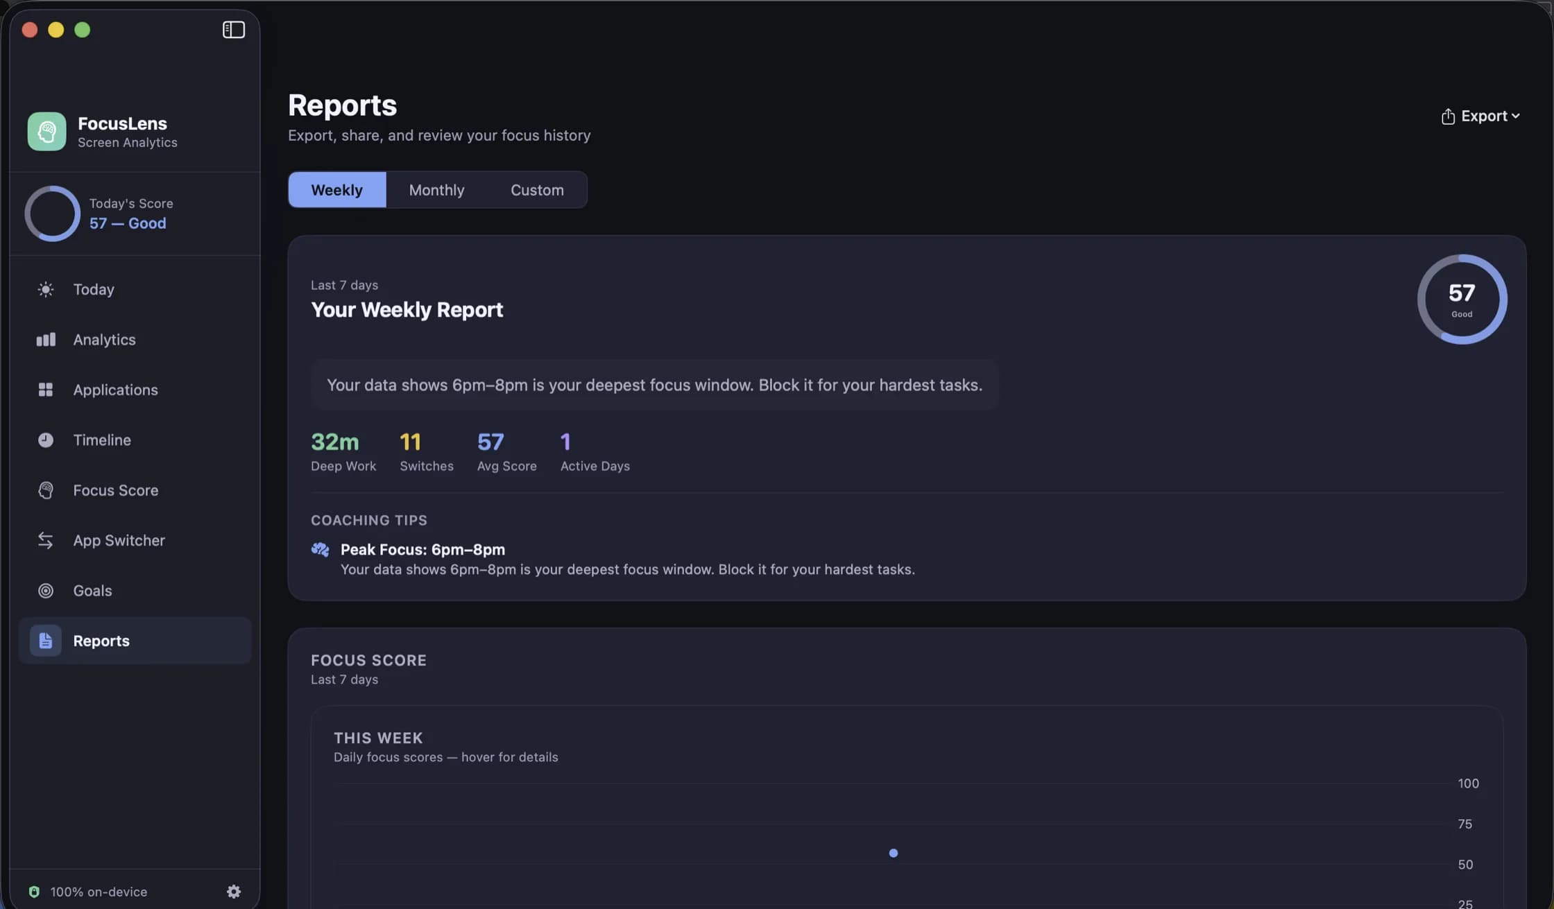Screen dimensions: 1554x909
Task: Click the insight banner about 6pm–8pm focus
Action: point(654,385)
